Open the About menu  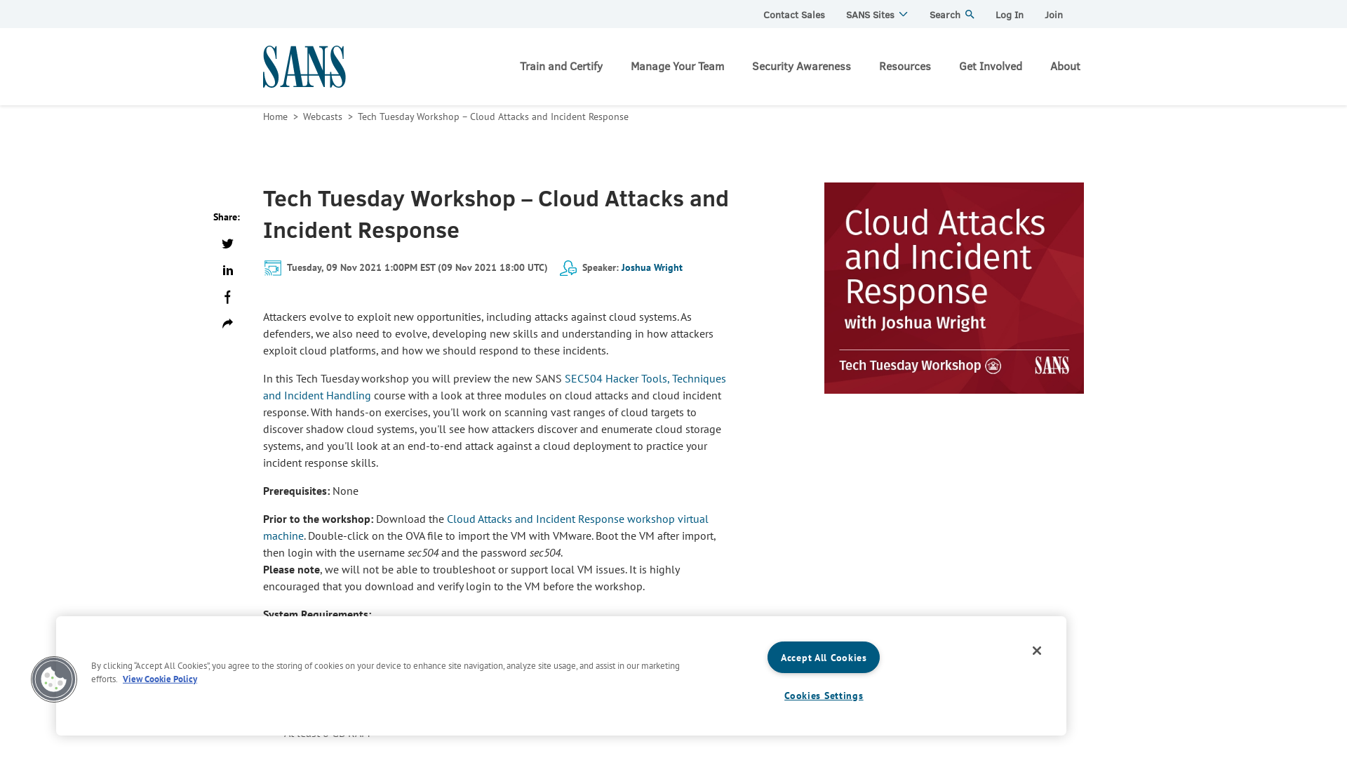pyautogui.click(x=1065, y=66)
